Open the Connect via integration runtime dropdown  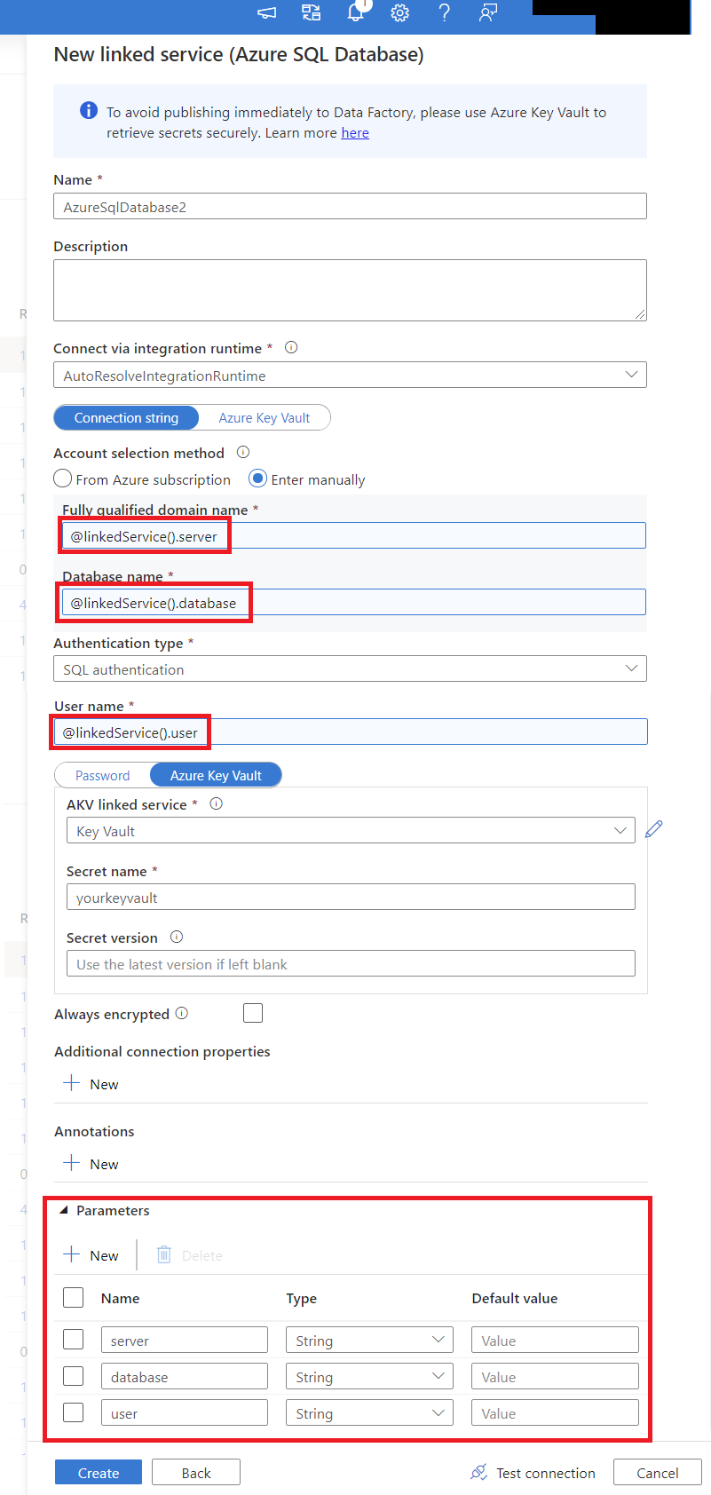click(350, 375)
